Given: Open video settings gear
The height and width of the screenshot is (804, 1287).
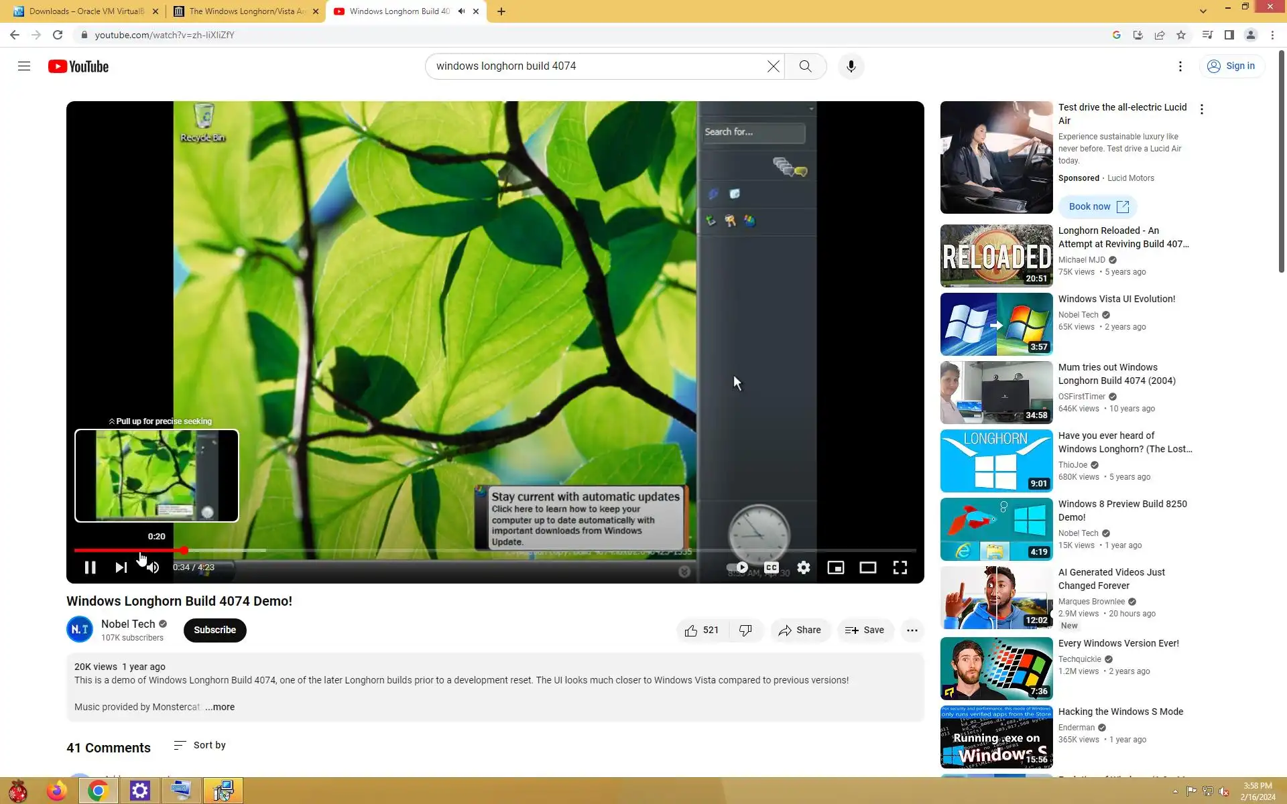Looking at the screenshot, I should pos(803,567).
